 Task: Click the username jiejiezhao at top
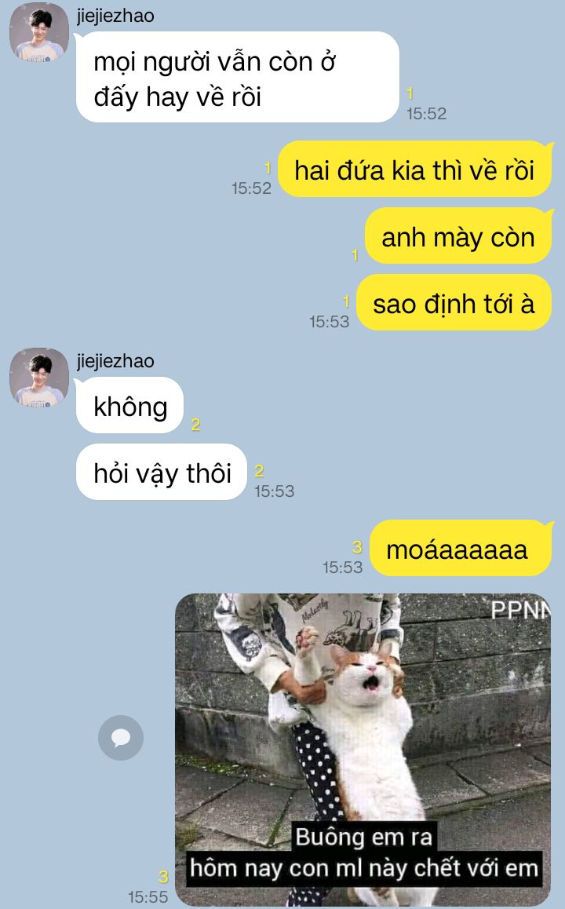pyautogui.click(x=115, y=15)
